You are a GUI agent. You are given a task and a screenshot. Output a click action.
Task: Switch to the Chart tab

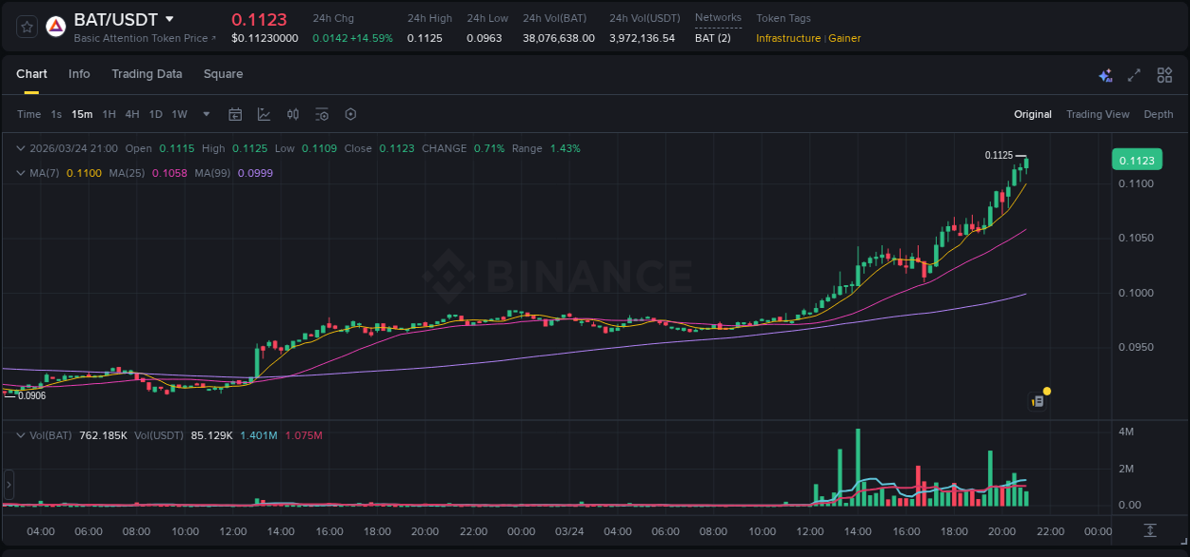point(31,74)
